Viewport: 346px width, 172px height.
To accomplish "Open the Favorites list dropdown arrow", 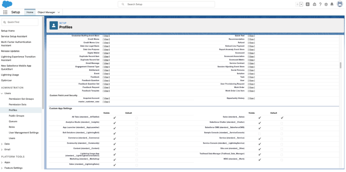I will tap(301, 4).
